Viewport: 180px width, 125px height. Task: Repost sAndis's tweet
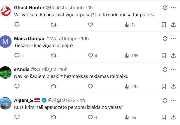pyautogui.click(x=54, y=86)
